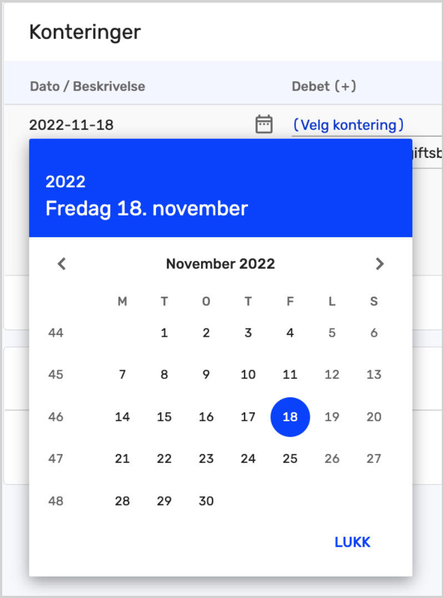The height and width of the screenshot is (598, 444).
Task: Click the 'November 2022' month header
Action: click(220, 263)
